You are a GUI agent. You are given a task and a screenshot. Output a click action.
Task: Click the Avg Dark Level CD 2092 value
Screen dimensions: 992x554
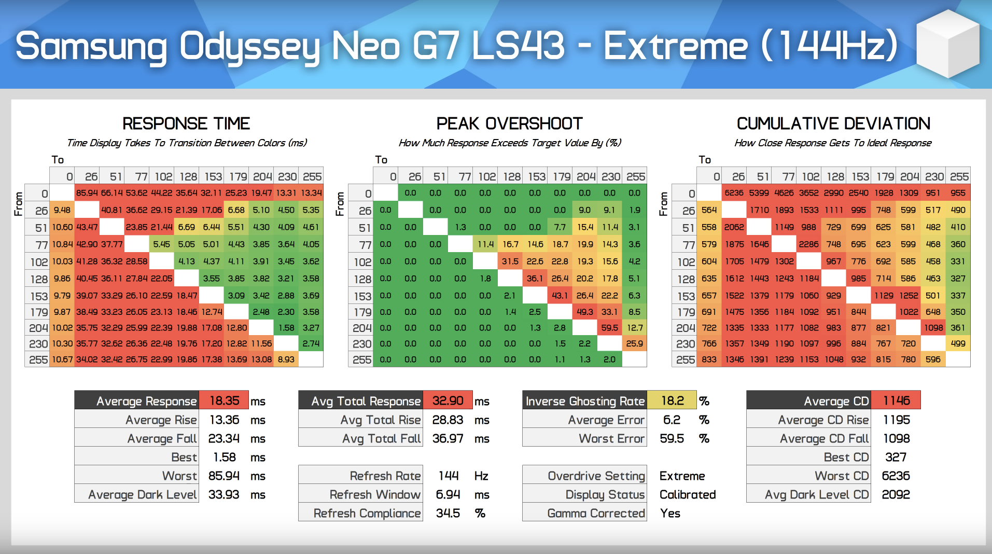point(896,494)
